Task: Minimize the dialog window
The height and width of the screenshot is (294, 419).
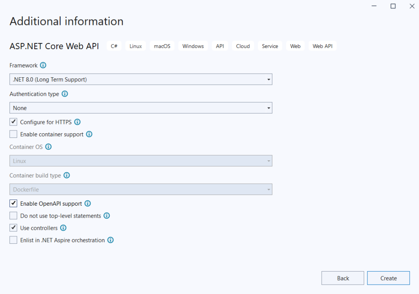Action: (x=374, y=6)
